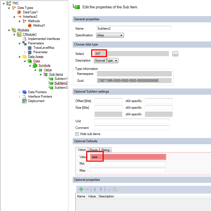Remove optional property with minus icon

coord(87,189)
